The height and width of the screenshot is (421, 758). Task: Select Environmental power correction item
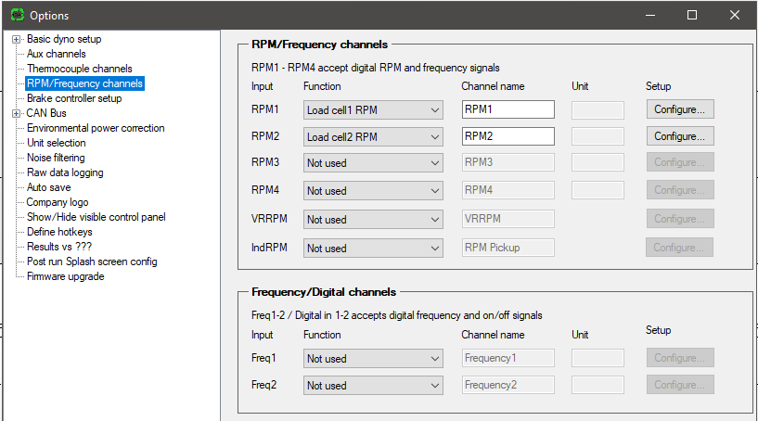click(x=96, y=128)
